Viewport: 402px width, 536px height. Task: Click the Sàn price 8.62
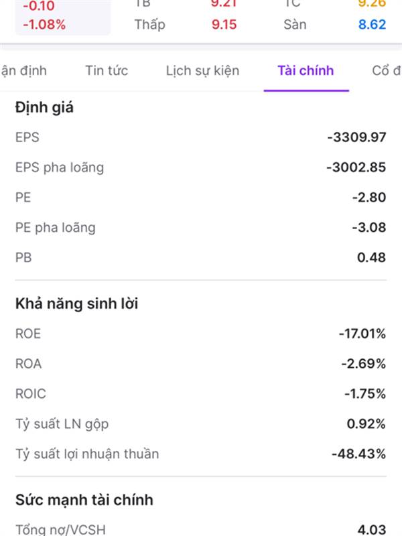tap(372, 25)
